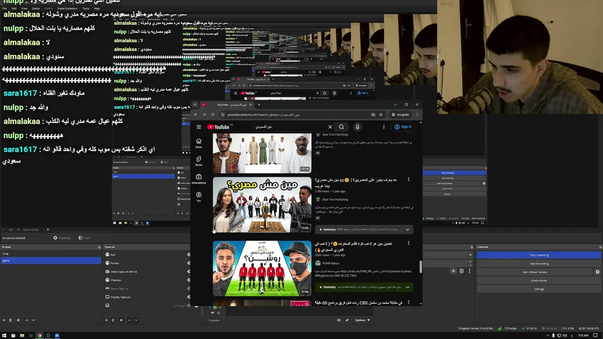Run the YouTube search with the magnifier button
Viewport: 603px width, 339px height.
point(342,127)
